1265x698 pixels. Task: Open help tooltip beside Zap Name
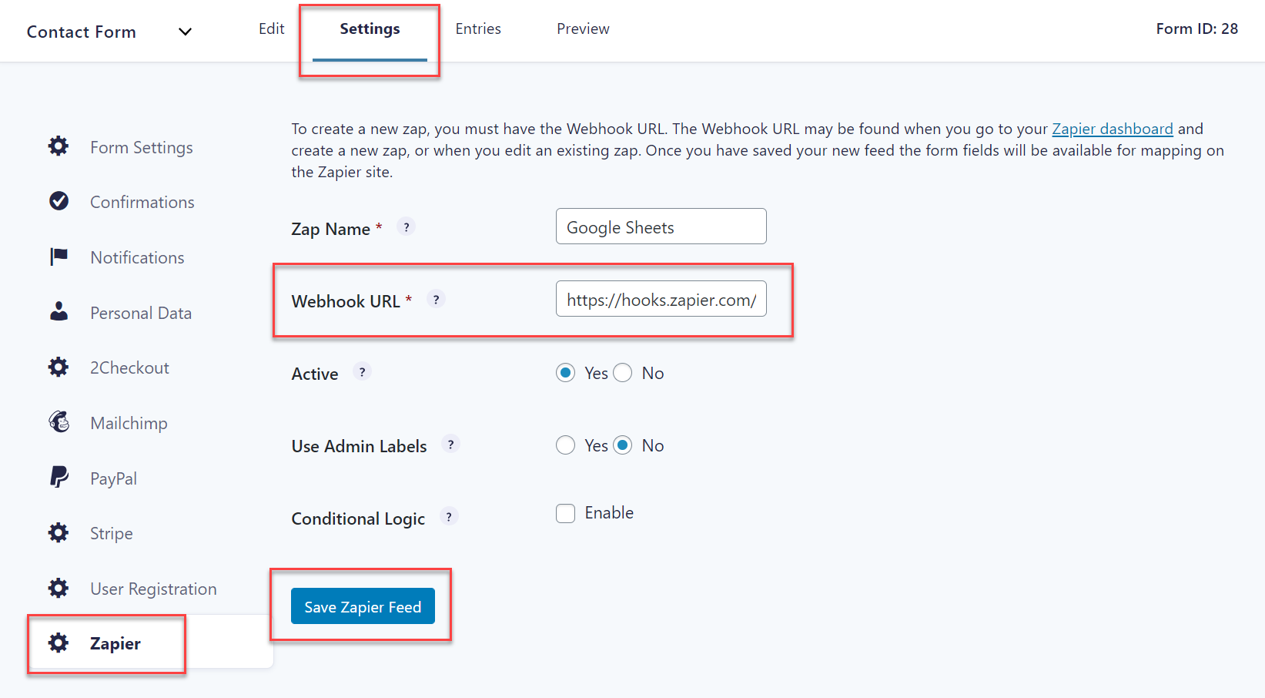[407, 227]
